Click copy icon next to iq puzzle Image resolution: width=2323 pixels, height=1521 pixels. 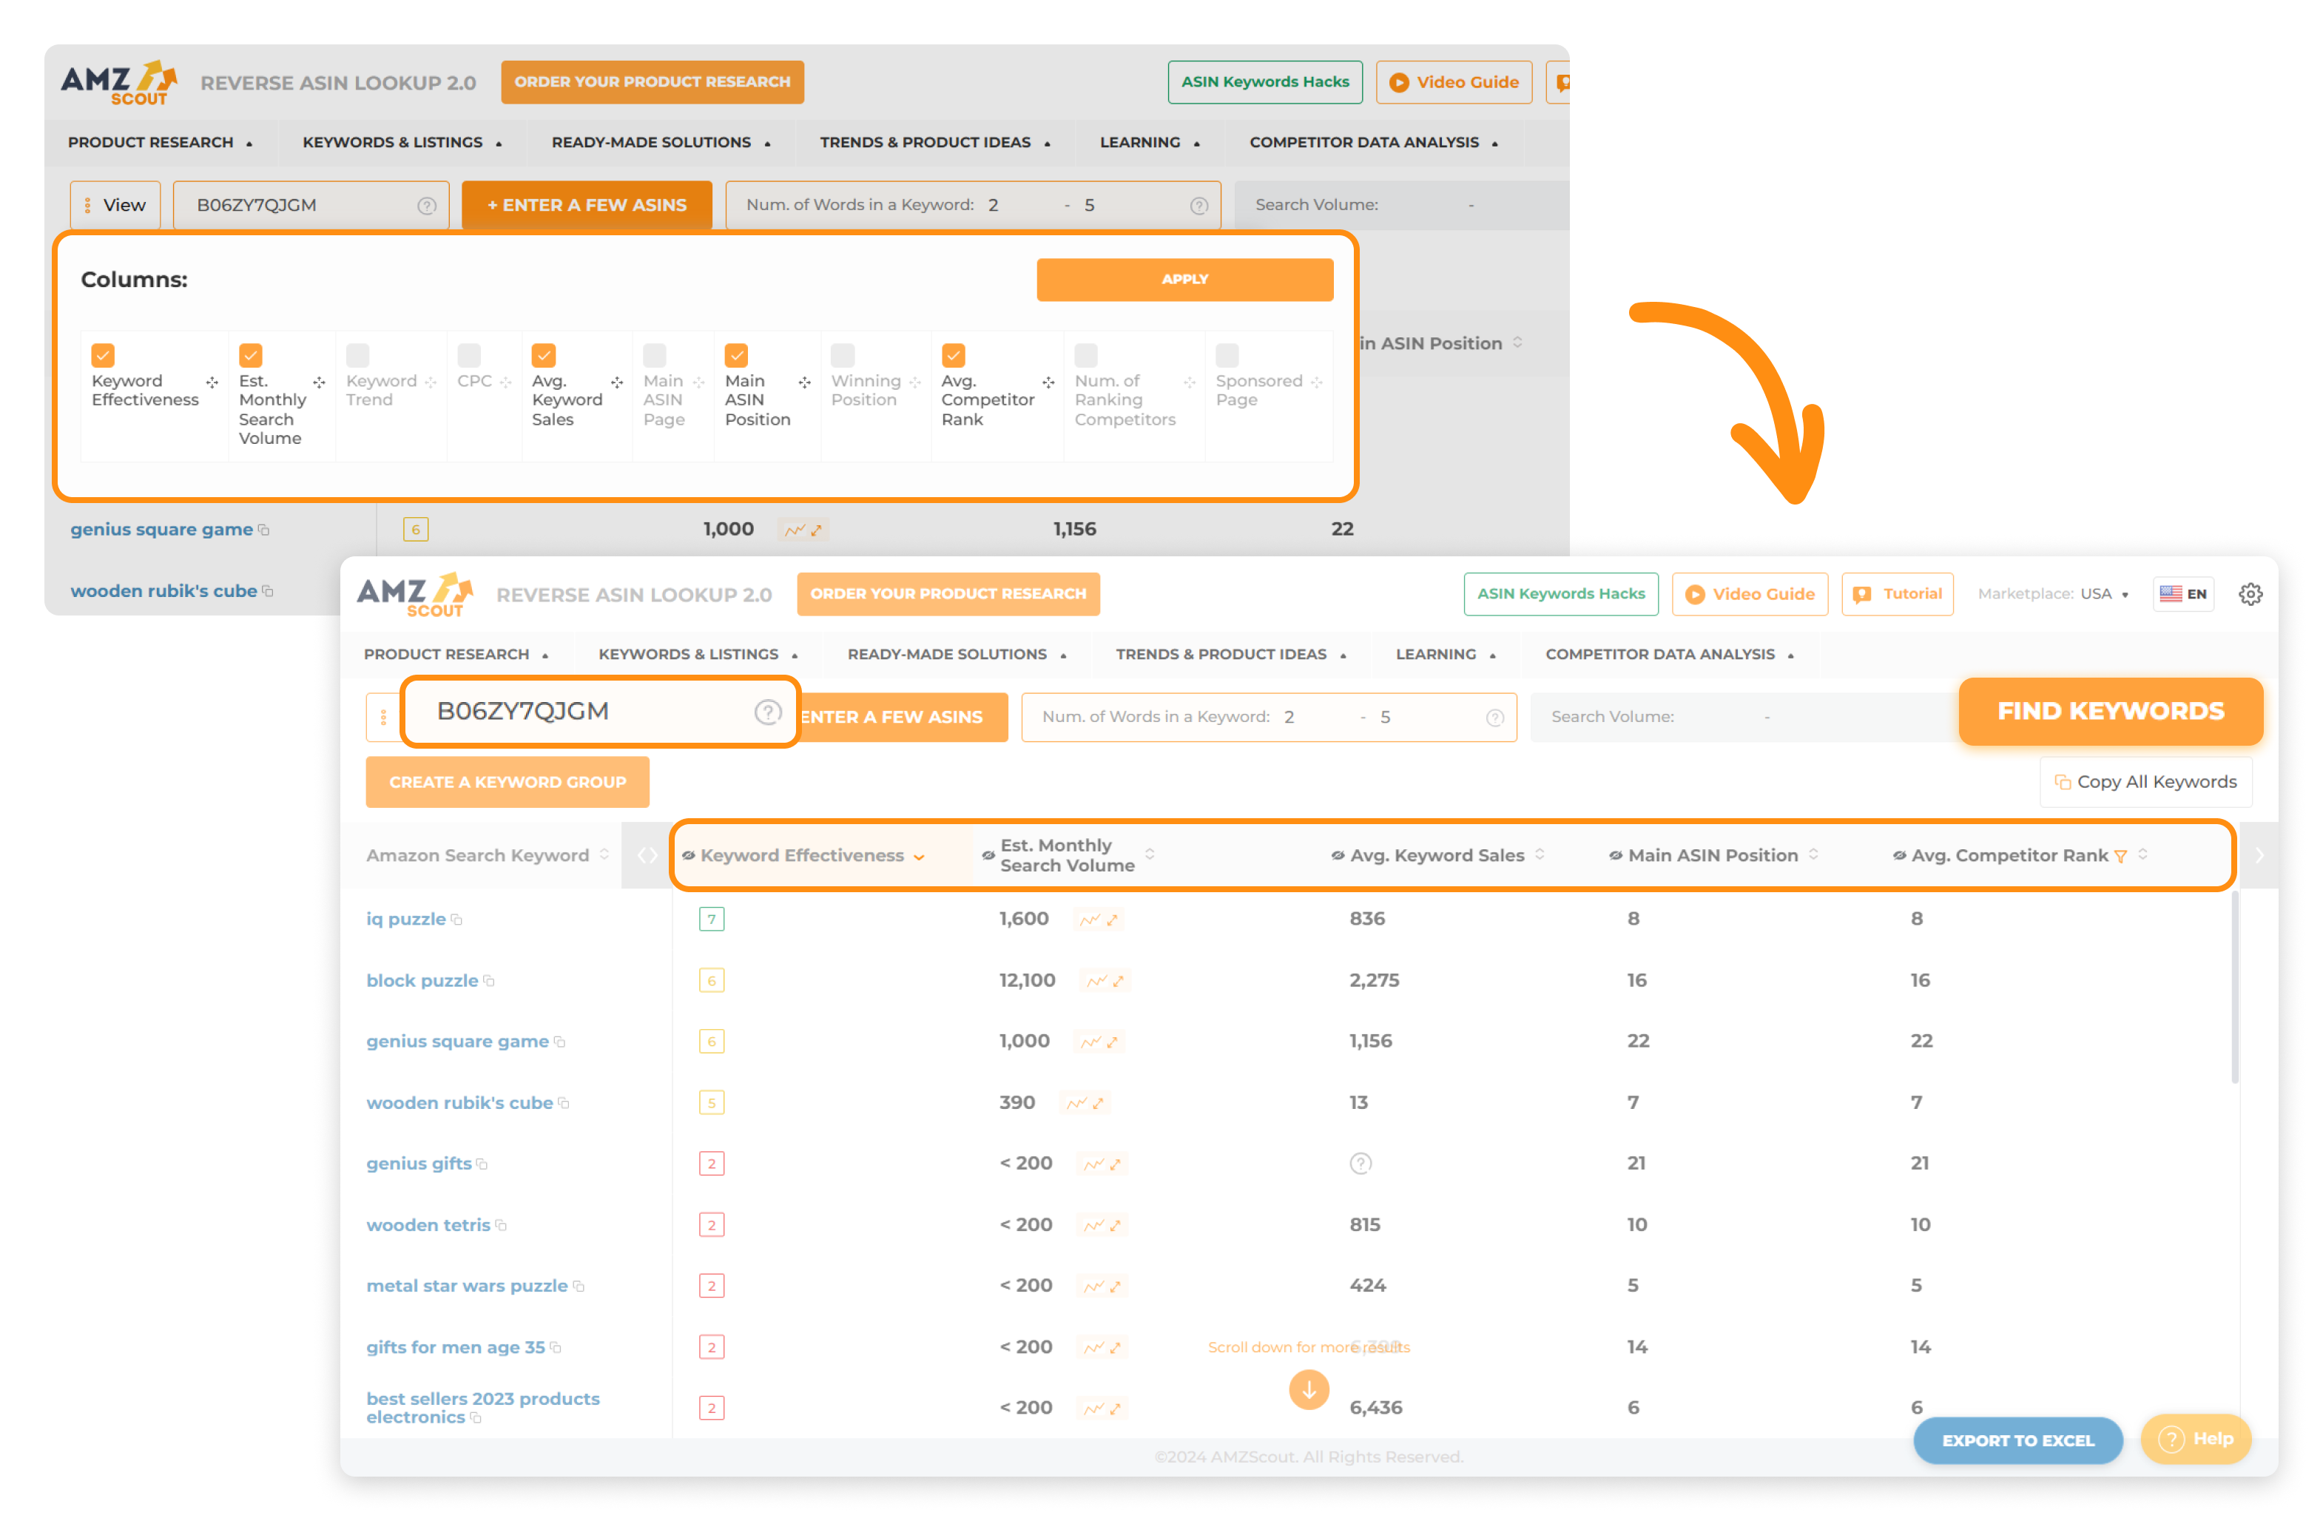(x=456, y=920)
